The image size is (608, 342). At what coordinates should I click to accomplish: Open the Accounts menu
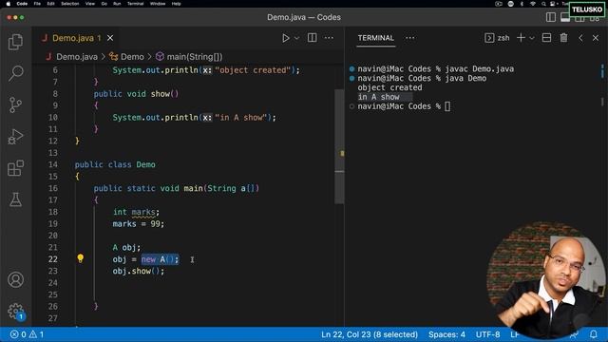(x=15, y=279)
